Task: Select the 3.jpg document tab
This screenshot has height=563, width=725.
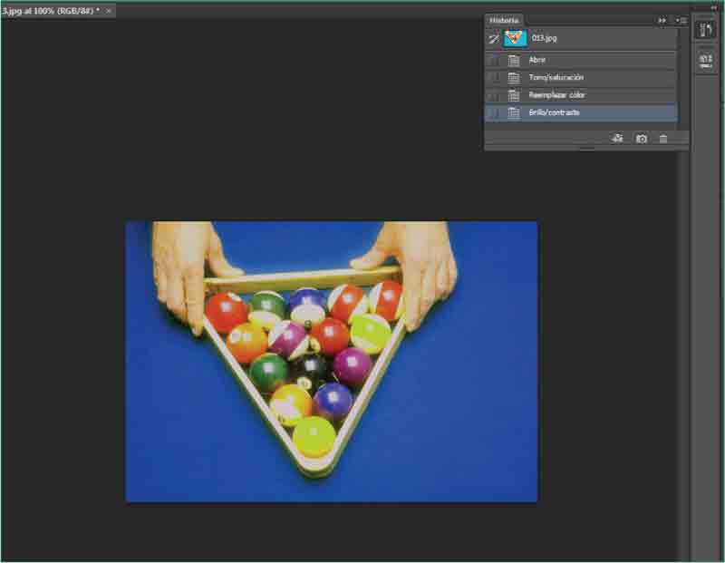Action: tap(50, 10)
